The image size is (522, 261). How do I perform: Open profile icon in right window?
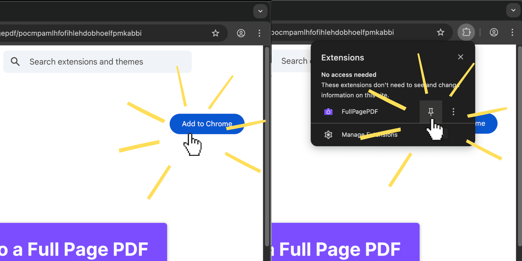tap(494, 32)
